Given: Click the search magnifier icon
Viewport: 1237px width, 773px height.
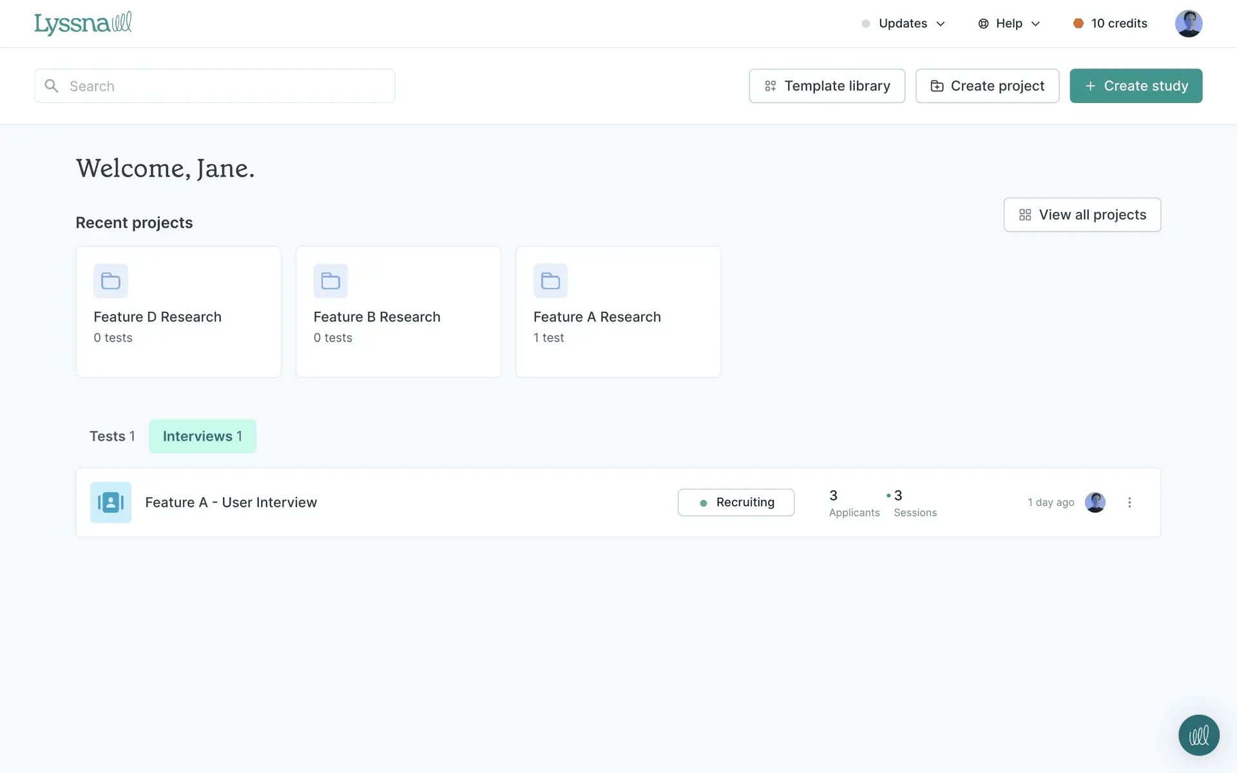Looking at the screenshot, I should (x=52, y=86).
